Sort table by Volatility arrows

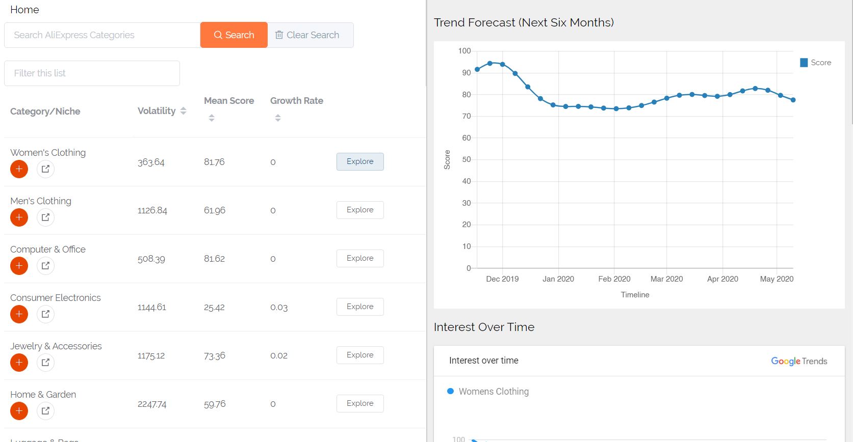pos(183,111)
